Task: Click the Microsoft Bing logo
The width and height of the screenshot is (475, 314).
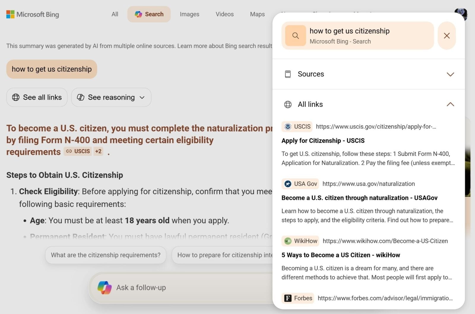Action: [x=33, y=14]
